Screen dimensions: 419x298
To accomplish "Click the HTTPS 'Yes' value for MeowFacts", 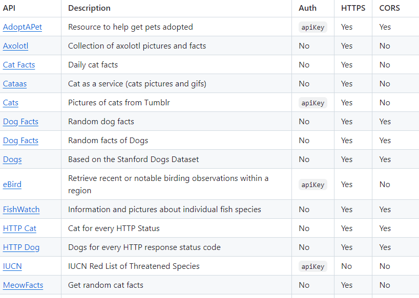I will click(347, 285).
